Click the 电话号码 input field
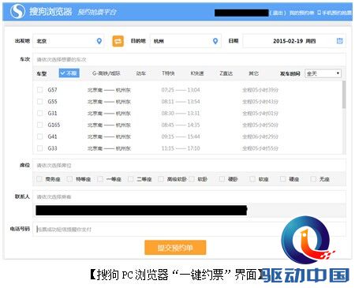The height and width of the screenshot is (288, 355). pyautogui.click(x=189, y=229)
